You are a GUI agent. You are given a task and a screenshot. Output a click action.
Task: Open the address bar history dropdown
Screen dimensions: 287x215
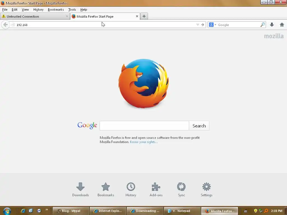point(198,25)
